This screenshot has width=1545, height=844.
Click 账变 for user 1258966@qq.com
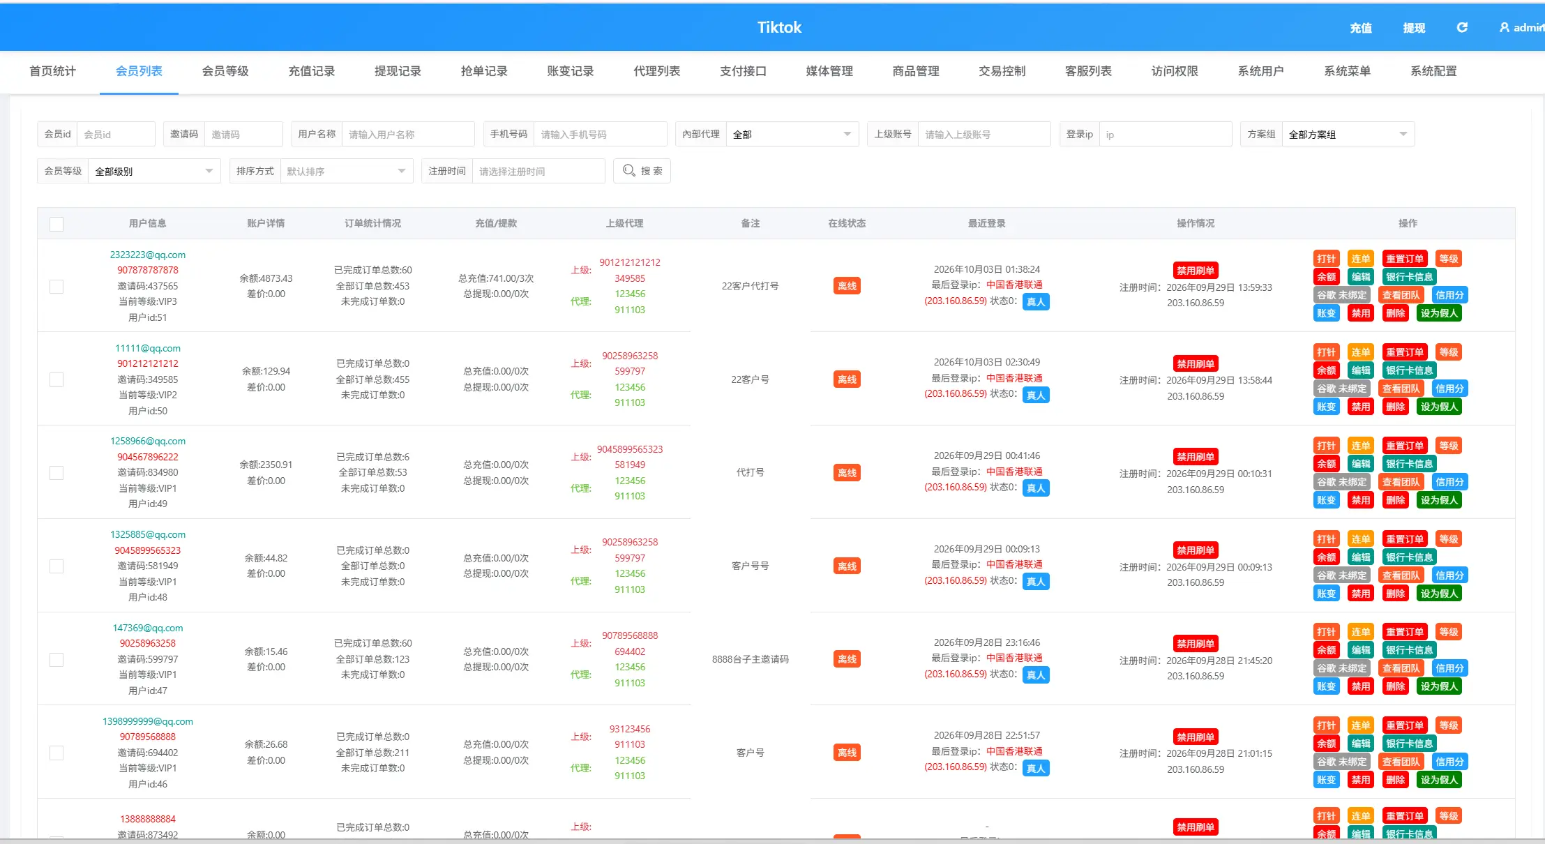(x=1326, y=500)
